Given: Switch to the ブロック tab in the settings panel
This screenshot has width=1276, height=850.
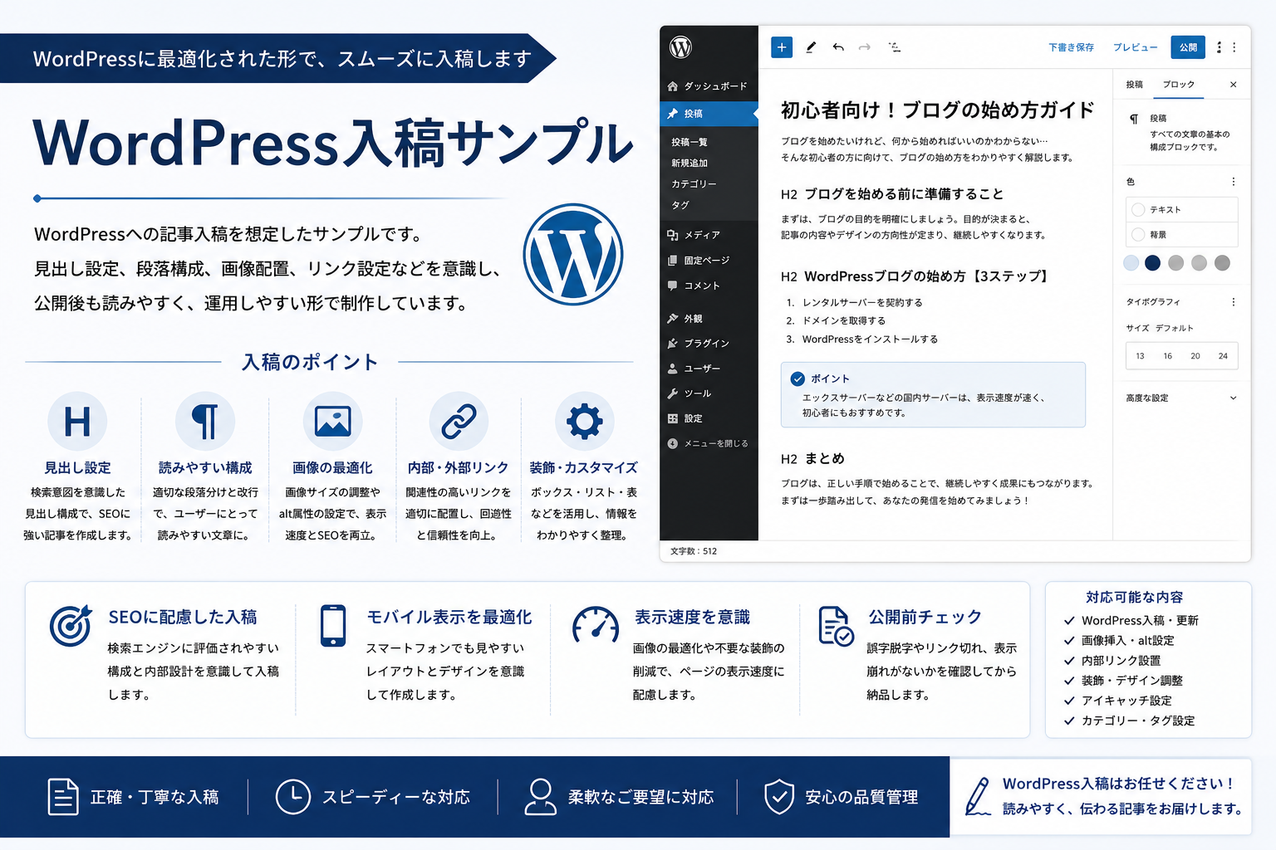Looking at the screenshot, I should click(1179, 85).
